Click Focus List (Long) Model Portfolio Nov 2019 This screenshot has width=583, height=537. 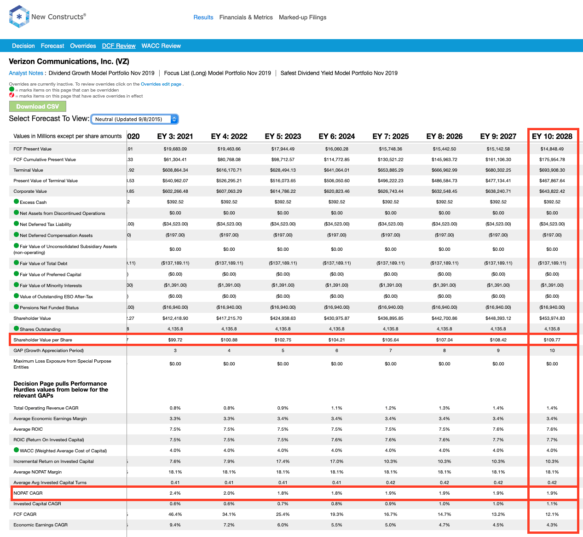(x=218, y=73)
